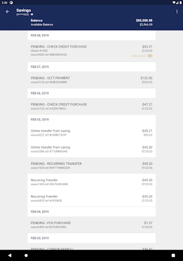Tap the Android home circle button
The height and width of the screenshot is (261, 183).
coord(26,255)
